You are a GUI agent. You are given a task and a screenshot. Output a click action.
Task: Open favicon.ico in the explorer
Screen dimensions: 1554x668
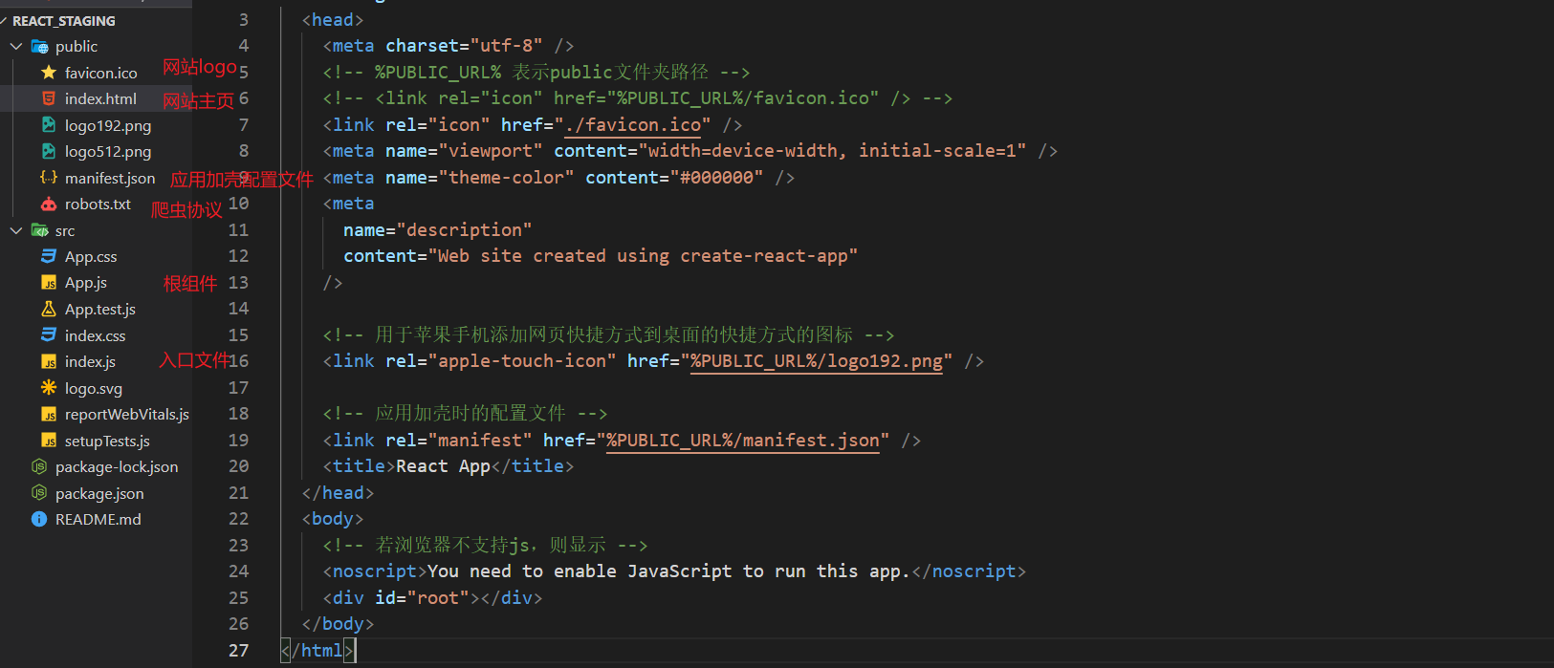point(100,73)
